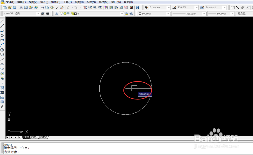Select the Revision Cloud tool
The height and width of the screenshot is (155, 253).
[2, 55]
